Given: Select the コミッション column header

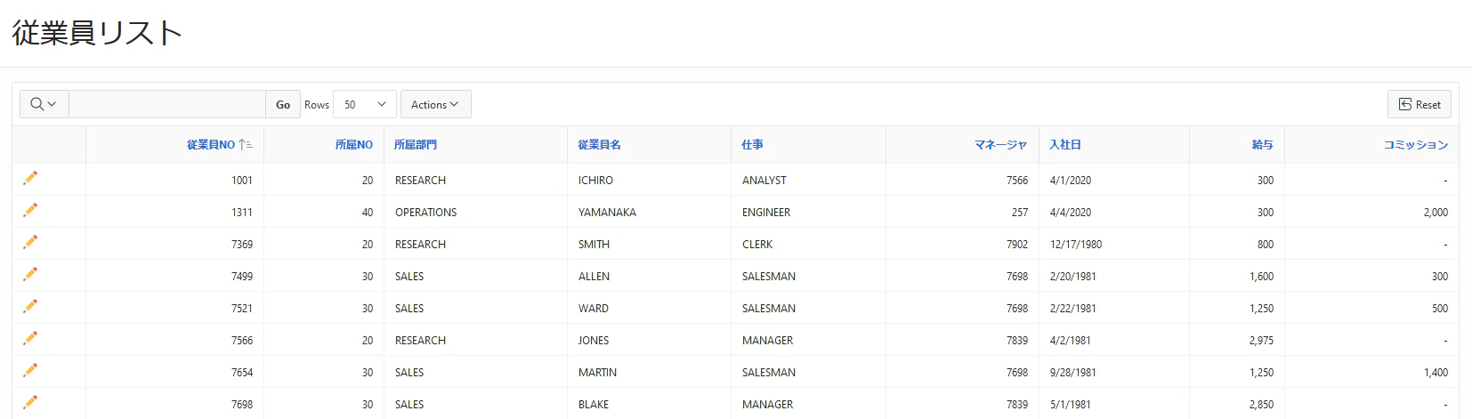Looking at the screenshot, I should click(1415, 144).
